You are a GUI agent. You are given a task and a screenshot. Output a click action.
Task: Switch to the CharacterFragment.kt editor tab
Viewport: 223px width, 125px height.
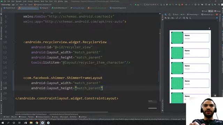tap(118, 8)
